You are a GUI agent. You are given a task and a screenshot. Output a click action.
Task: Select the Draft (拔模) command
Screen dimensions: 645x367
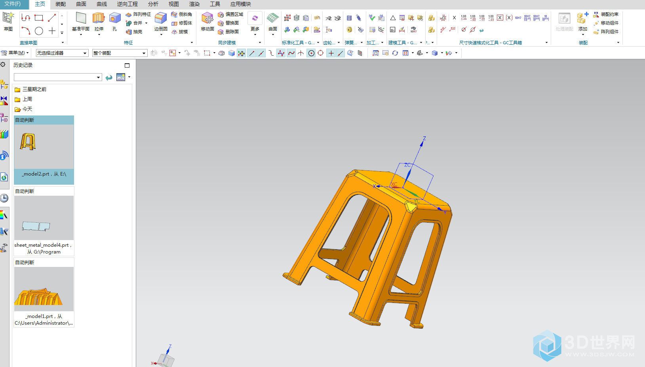(x=180, y=32)
